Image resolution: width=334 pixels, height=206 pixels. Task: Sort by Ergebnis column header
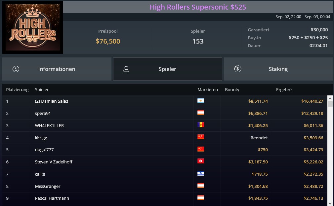coord(285,89)
